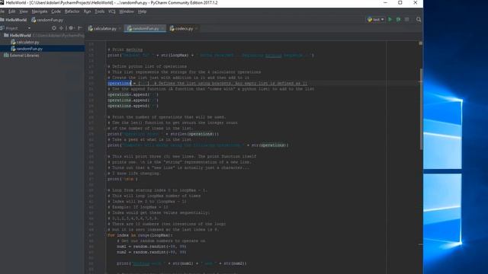
Task: Click the gray Stop process icon
Action: (406, 19)
